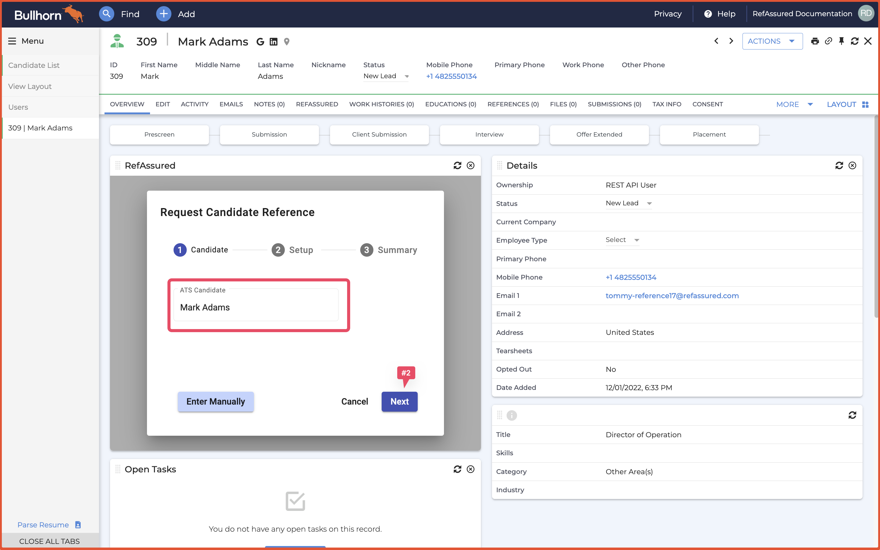Image resolution: width=880 pixels, height=550 pixels.
Task: Switch to the EDIT tab
Action: click(163, 105)
